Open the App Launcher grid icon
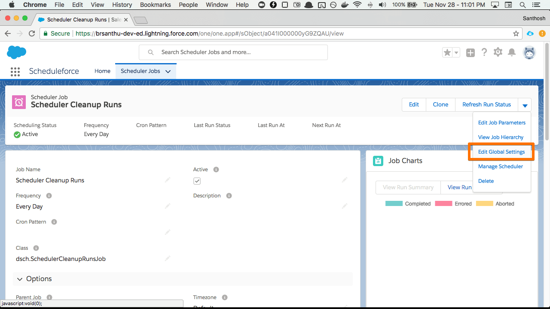The height and width of the screenshot is (309, 550). [x=15, y=71]
